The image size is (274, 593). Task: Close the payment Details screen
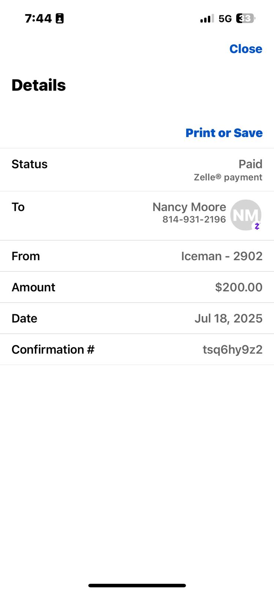click(x=245, y=49)
